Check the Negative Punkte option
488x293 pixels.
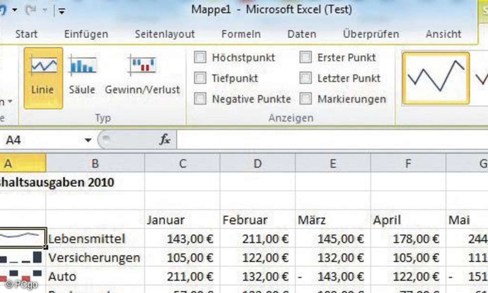coord(200,99)
